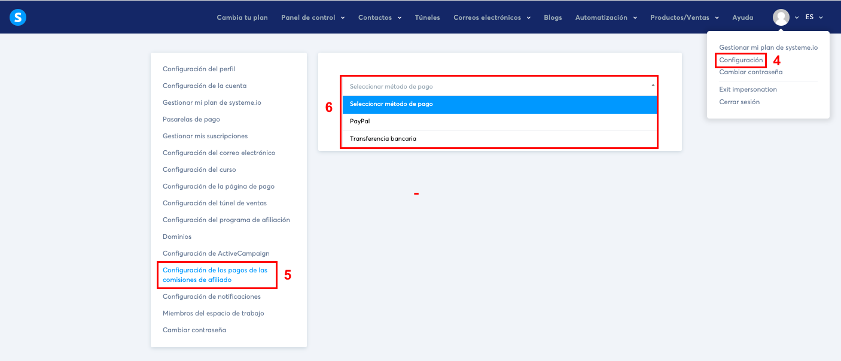The width and height of the screenshot is (841, 361).
Task: Click Cambia tu plan
Action: point(242,17)
